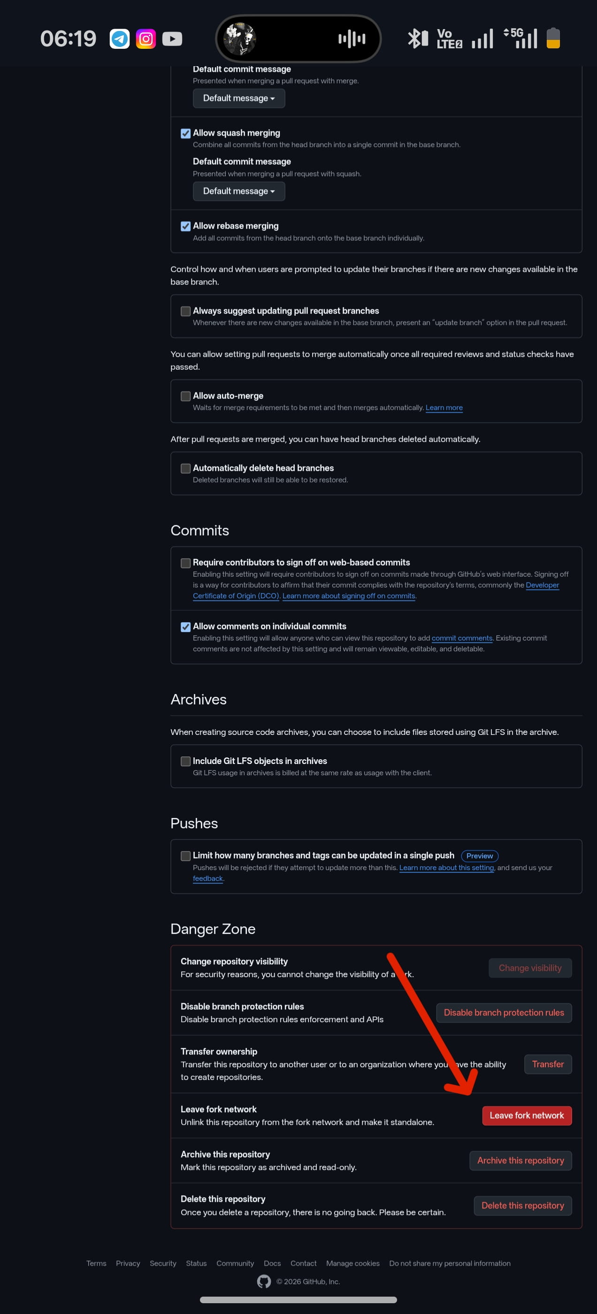Toggle Include Git LFS objects in archives
This screenshot has width=597, height=1314.
(x=186, y=761)
